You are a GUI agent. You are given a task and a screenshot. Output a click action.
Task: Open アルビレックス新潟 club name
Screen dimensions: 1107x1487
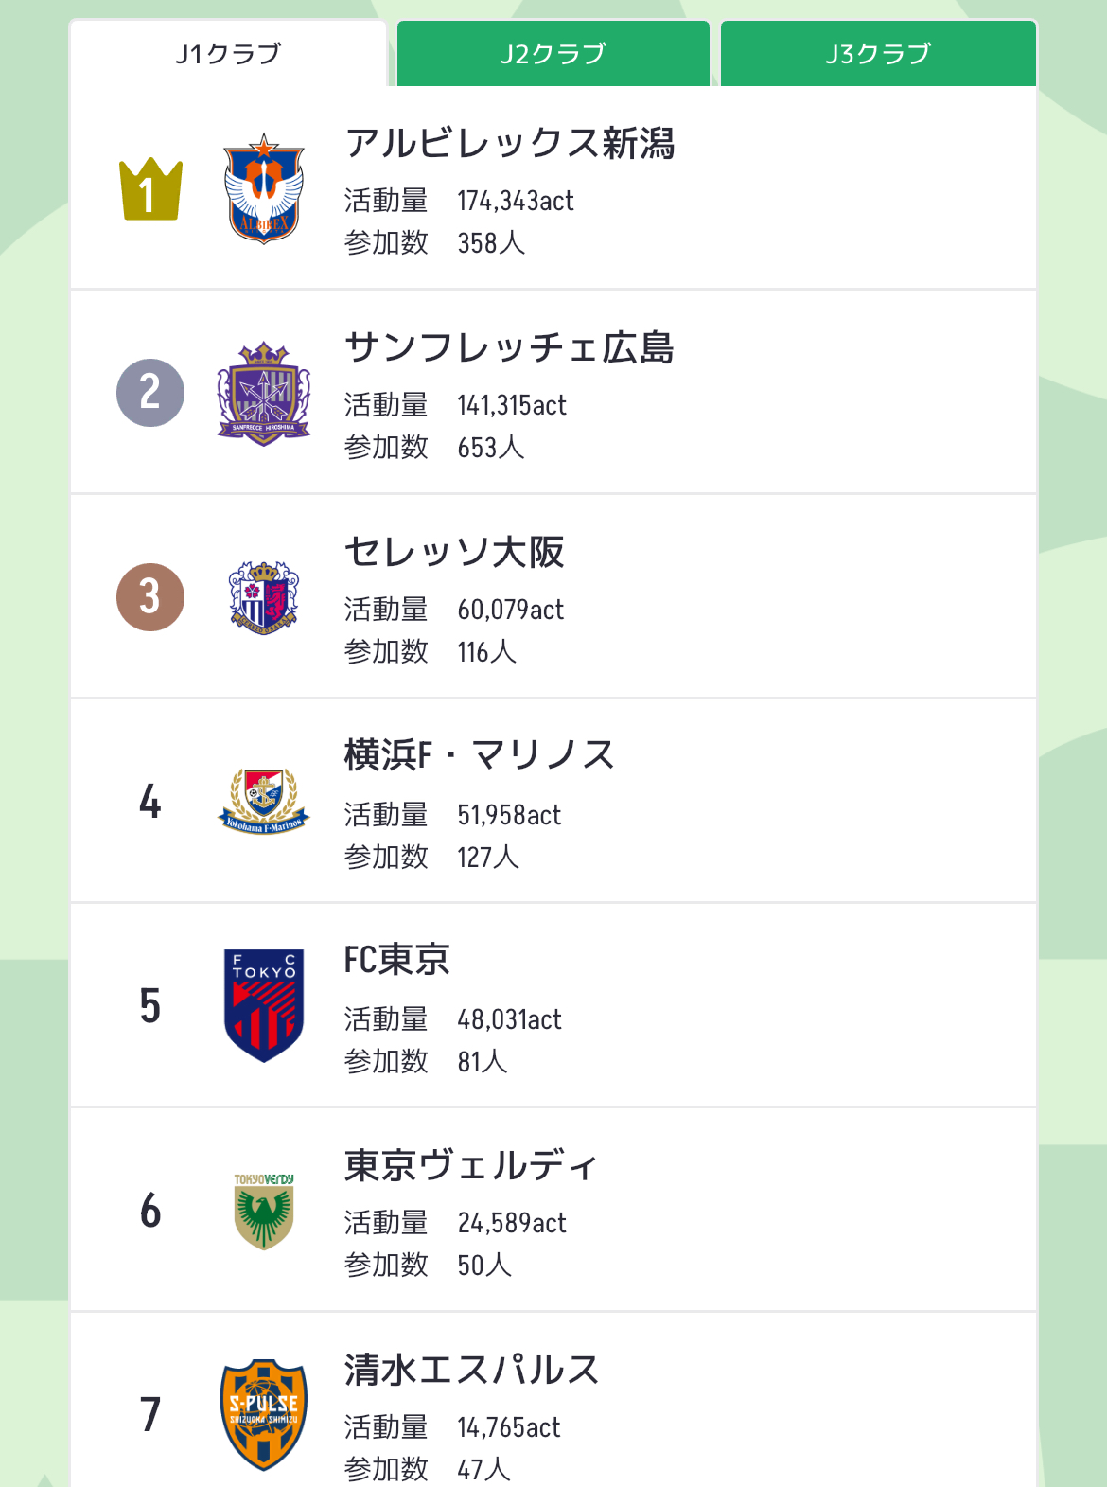(510, 144)
